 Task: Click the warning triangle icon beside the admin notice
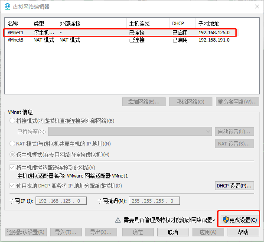(x=118, y=220)
